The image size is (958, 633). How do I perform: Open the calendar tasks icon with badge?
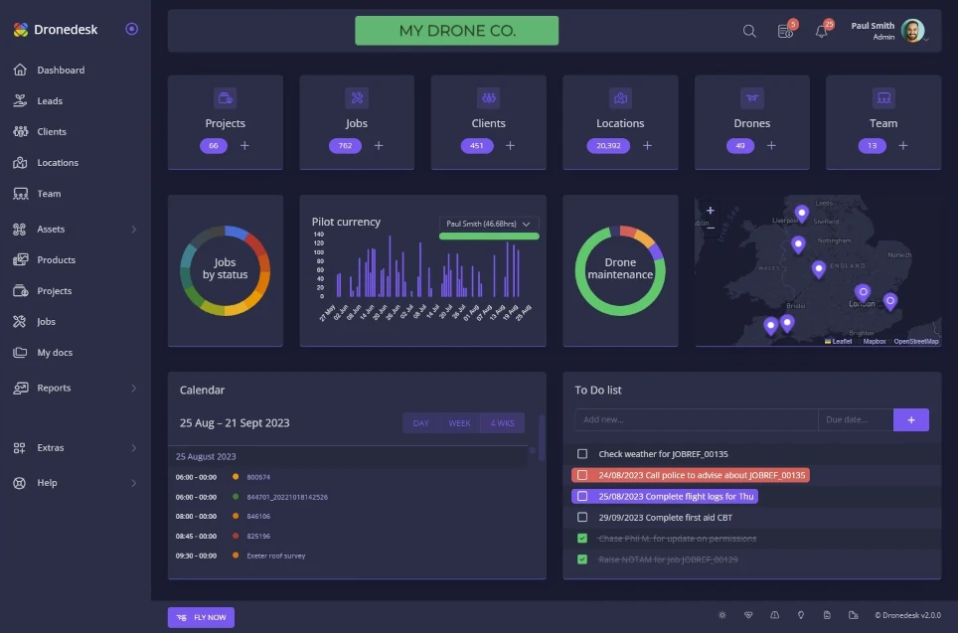point(785,31)
